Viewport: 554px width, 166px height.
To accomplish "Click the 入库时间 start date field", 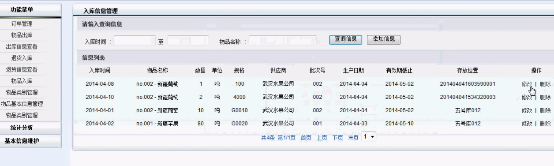I will coord(135,41).
